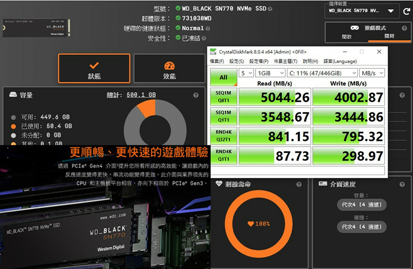The width and height of the screenshot is (413, 269).
Task: Open CrystalDiskMark 說明(H) menu
Action: pos(310,61)
